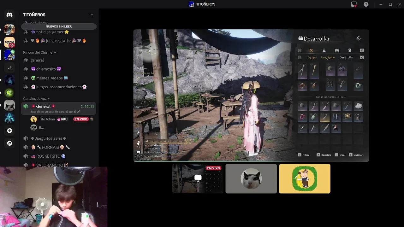Open the memes-videos channel
404x227 pixels.
(x=59, y=78)
